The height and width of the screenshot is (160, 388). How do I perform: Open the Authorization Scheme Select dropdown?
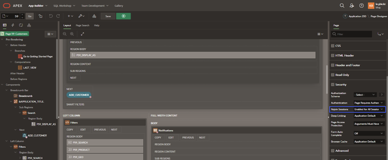365,95
